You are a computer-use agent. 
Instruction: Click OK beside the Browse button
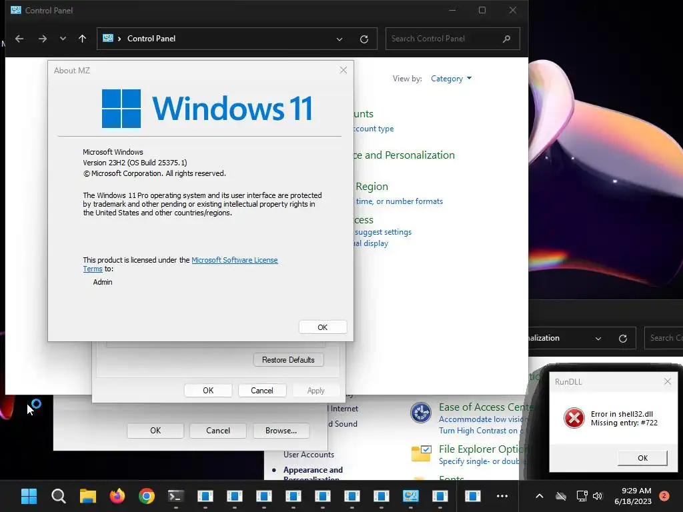[155, 431]
